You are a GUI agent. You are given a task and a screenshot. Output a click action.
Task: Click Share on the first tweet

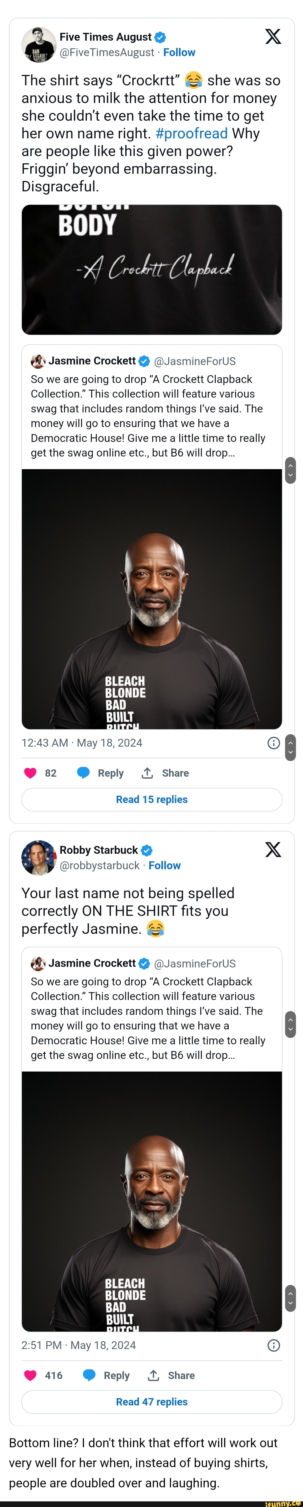click(x=165, y=773)
